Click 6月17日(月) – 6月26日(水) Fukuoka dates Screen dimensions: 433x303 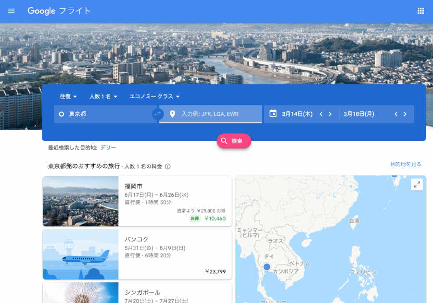[x=156, y=195]
